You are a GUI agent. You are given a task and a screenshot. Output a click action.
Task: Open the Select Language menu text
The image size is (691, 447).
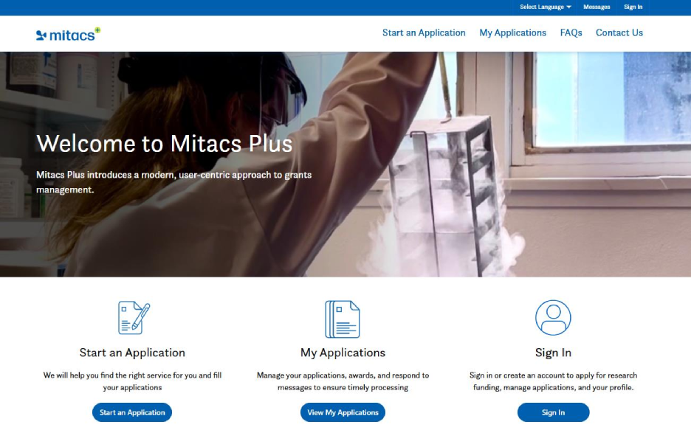coord(541,7)
